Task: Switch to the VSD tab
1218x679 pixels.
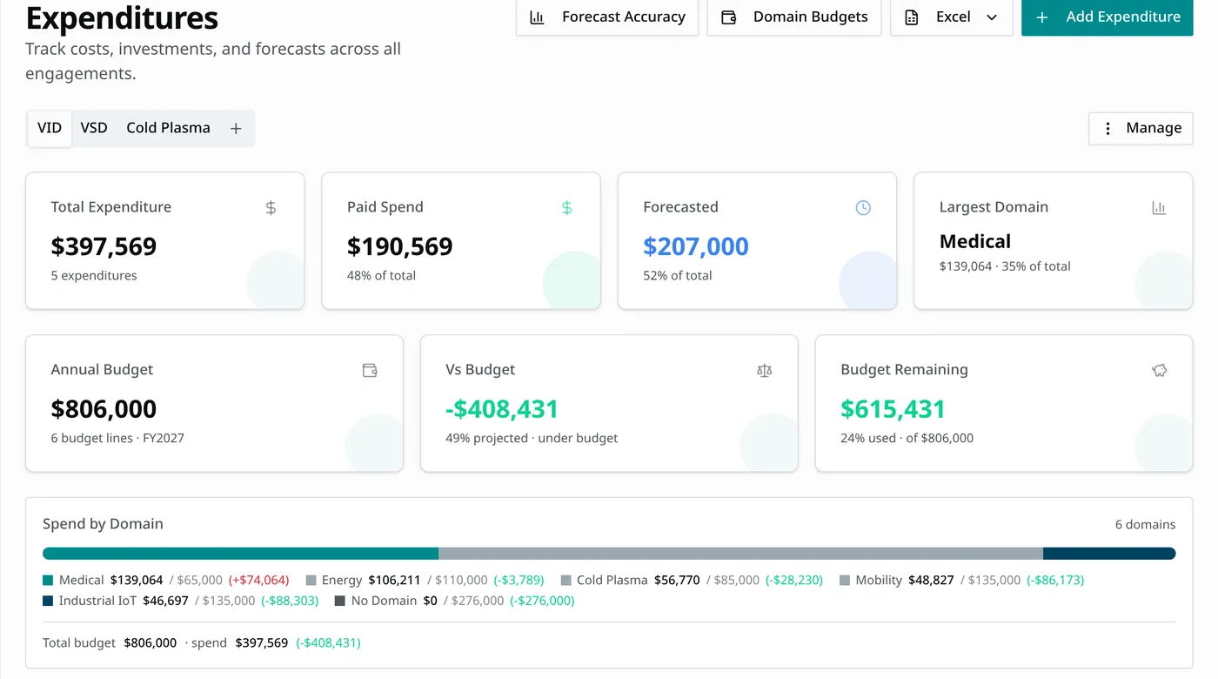Action: 94,128
